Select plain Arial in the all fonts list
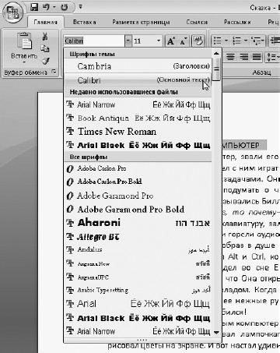The height and width of the screenshot is (353, 280). (138, 303)
